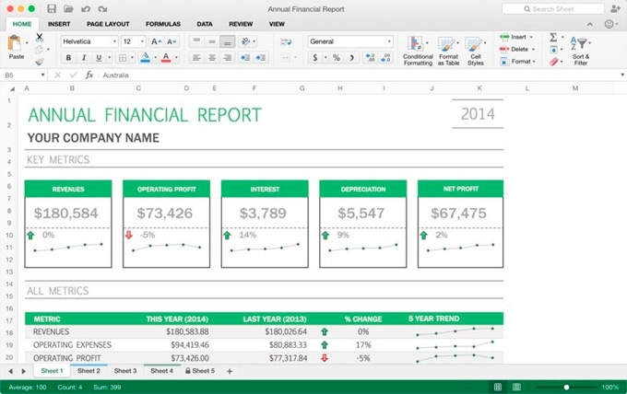627x394 pixels.
Task: Open Conditional Formatting
Action: pyautogui.click(x=418, y=46)
